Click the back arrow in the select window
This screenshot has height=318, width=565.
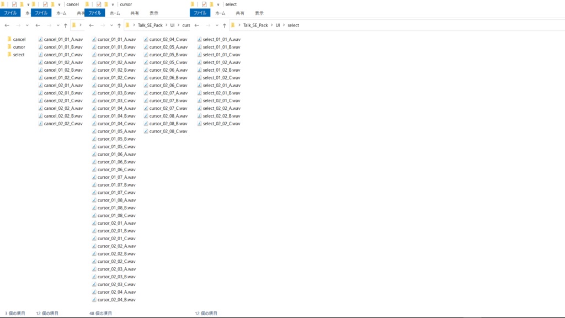click(197, 25)
